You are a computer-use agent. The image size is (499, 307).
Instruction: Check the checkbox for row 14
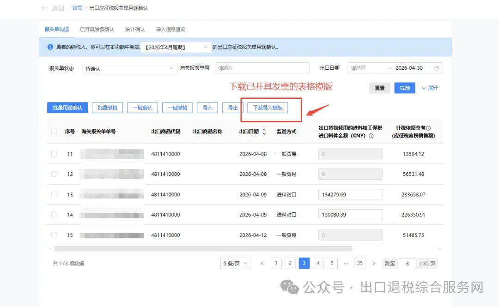pos(54,215)
